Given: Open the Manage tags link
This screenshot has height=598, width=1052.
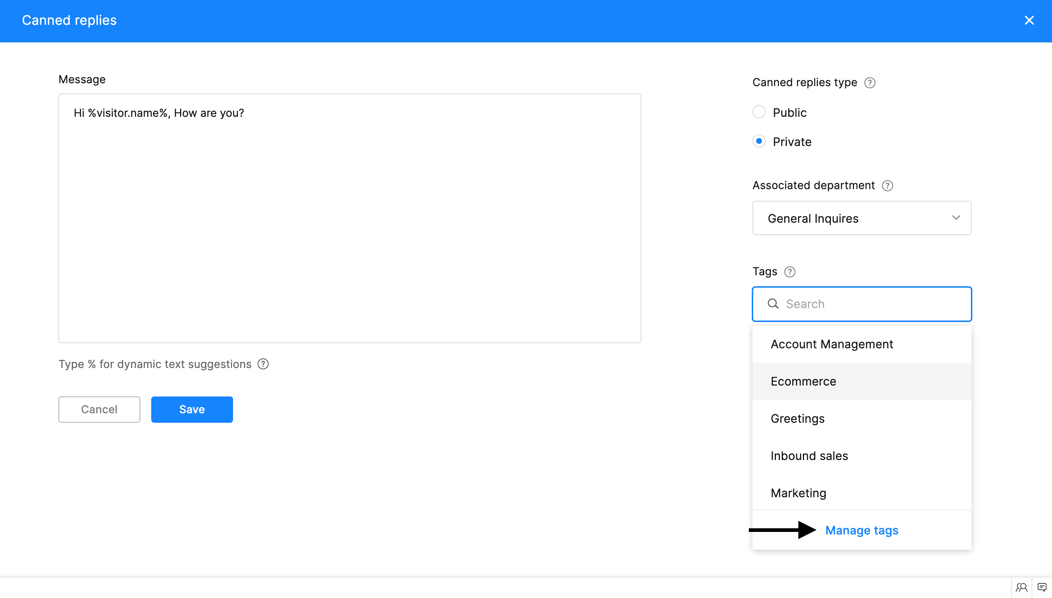Looking at the screenshot, I should pyautogui.click(x=862, y=530).
